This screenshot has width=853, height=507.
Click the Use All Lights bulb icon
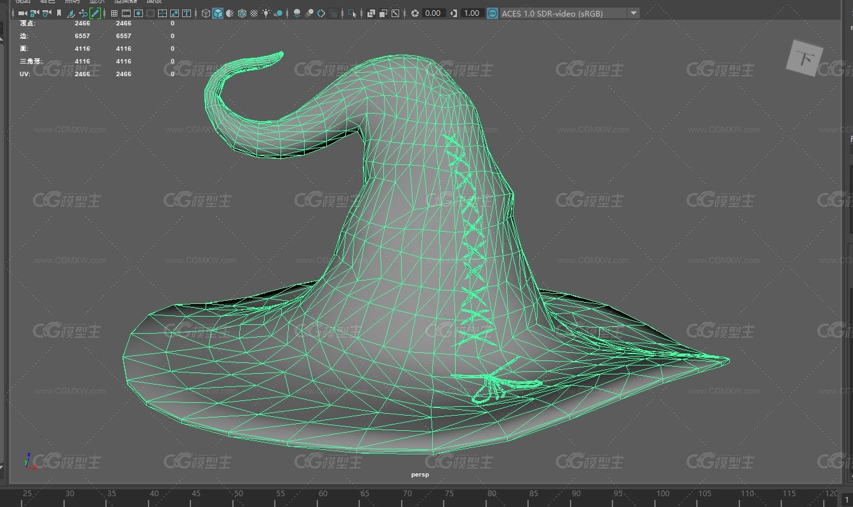pos(266,13)
